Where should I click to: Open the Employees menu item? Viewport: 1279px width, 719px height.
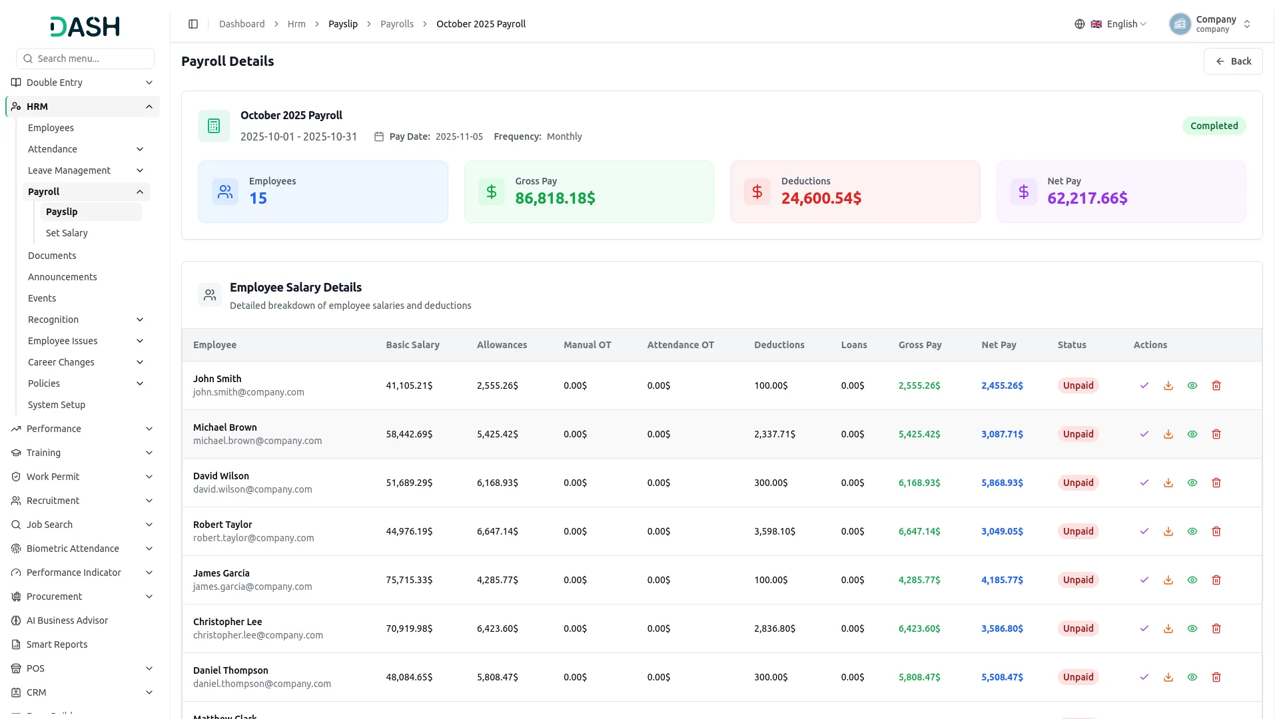51,128
